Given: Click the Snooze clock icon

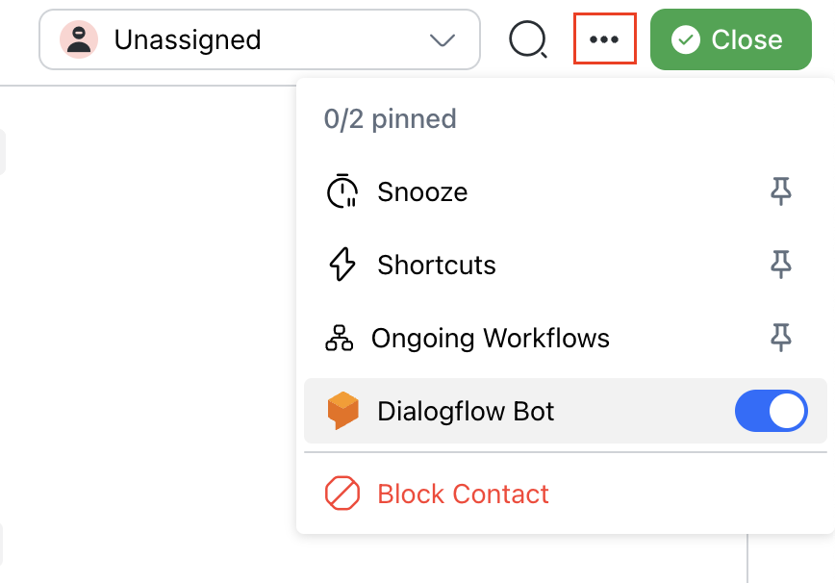Looking at the screenshot, I should [342, 191].
